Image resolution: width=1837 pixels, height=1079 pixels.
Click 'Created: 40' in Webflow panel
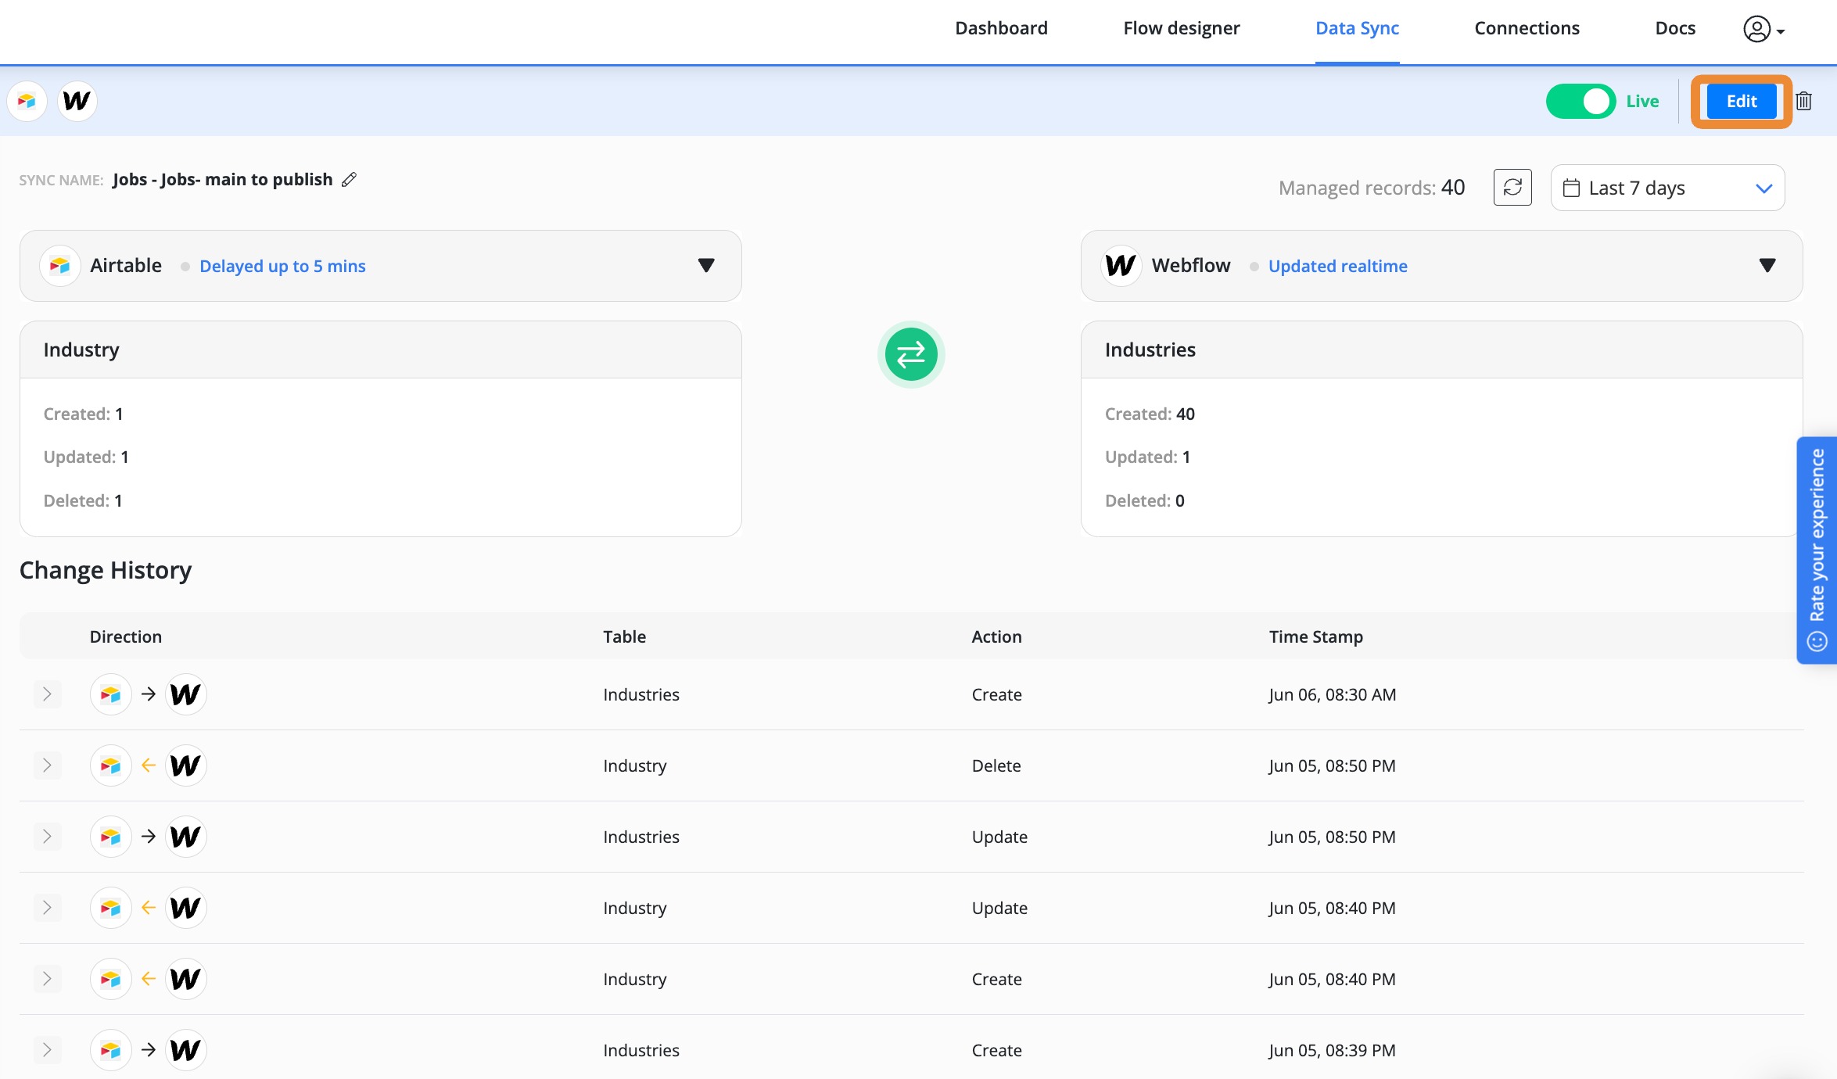coord(1150,414)
